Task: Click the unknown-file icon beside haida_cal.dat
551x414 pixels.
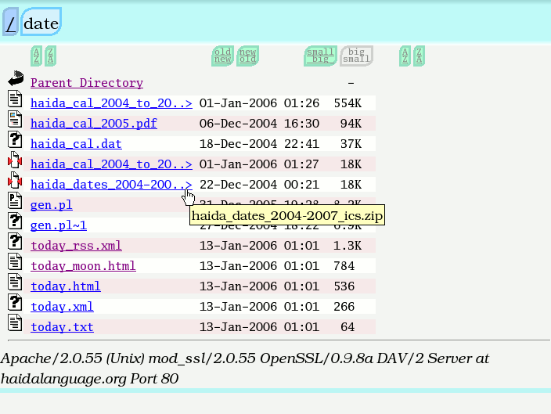Action: pyautogui.click(x=16, y=140)
